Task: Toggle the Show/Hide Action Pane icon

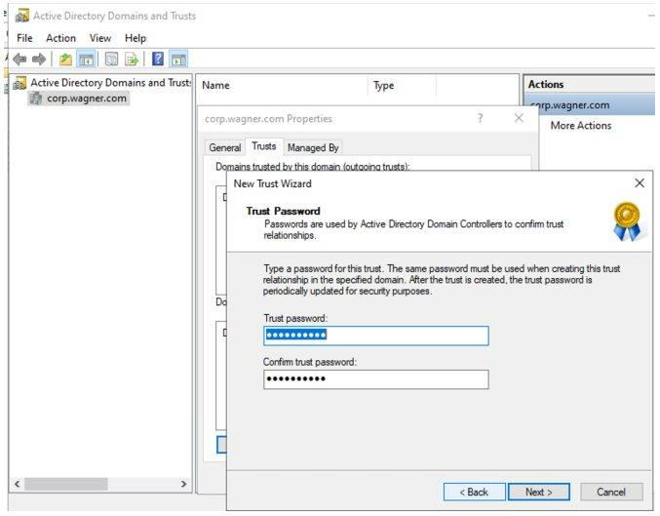Action: [x=178, y=60]
